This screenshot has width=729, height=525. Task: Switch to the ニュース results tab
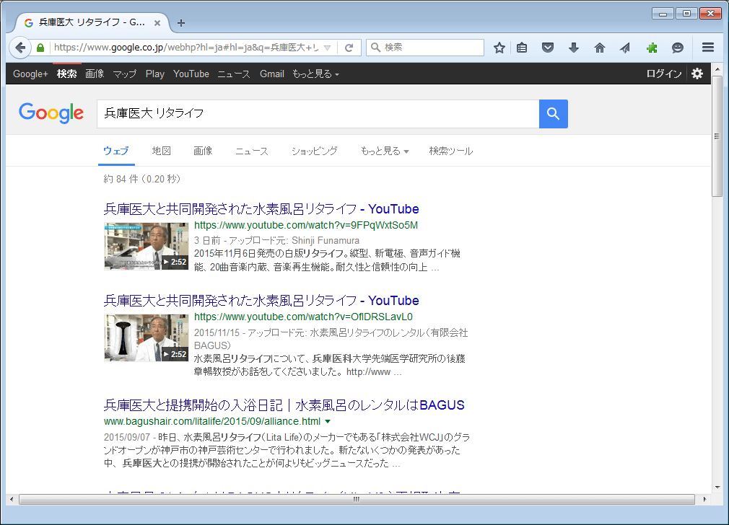point(251,151)
